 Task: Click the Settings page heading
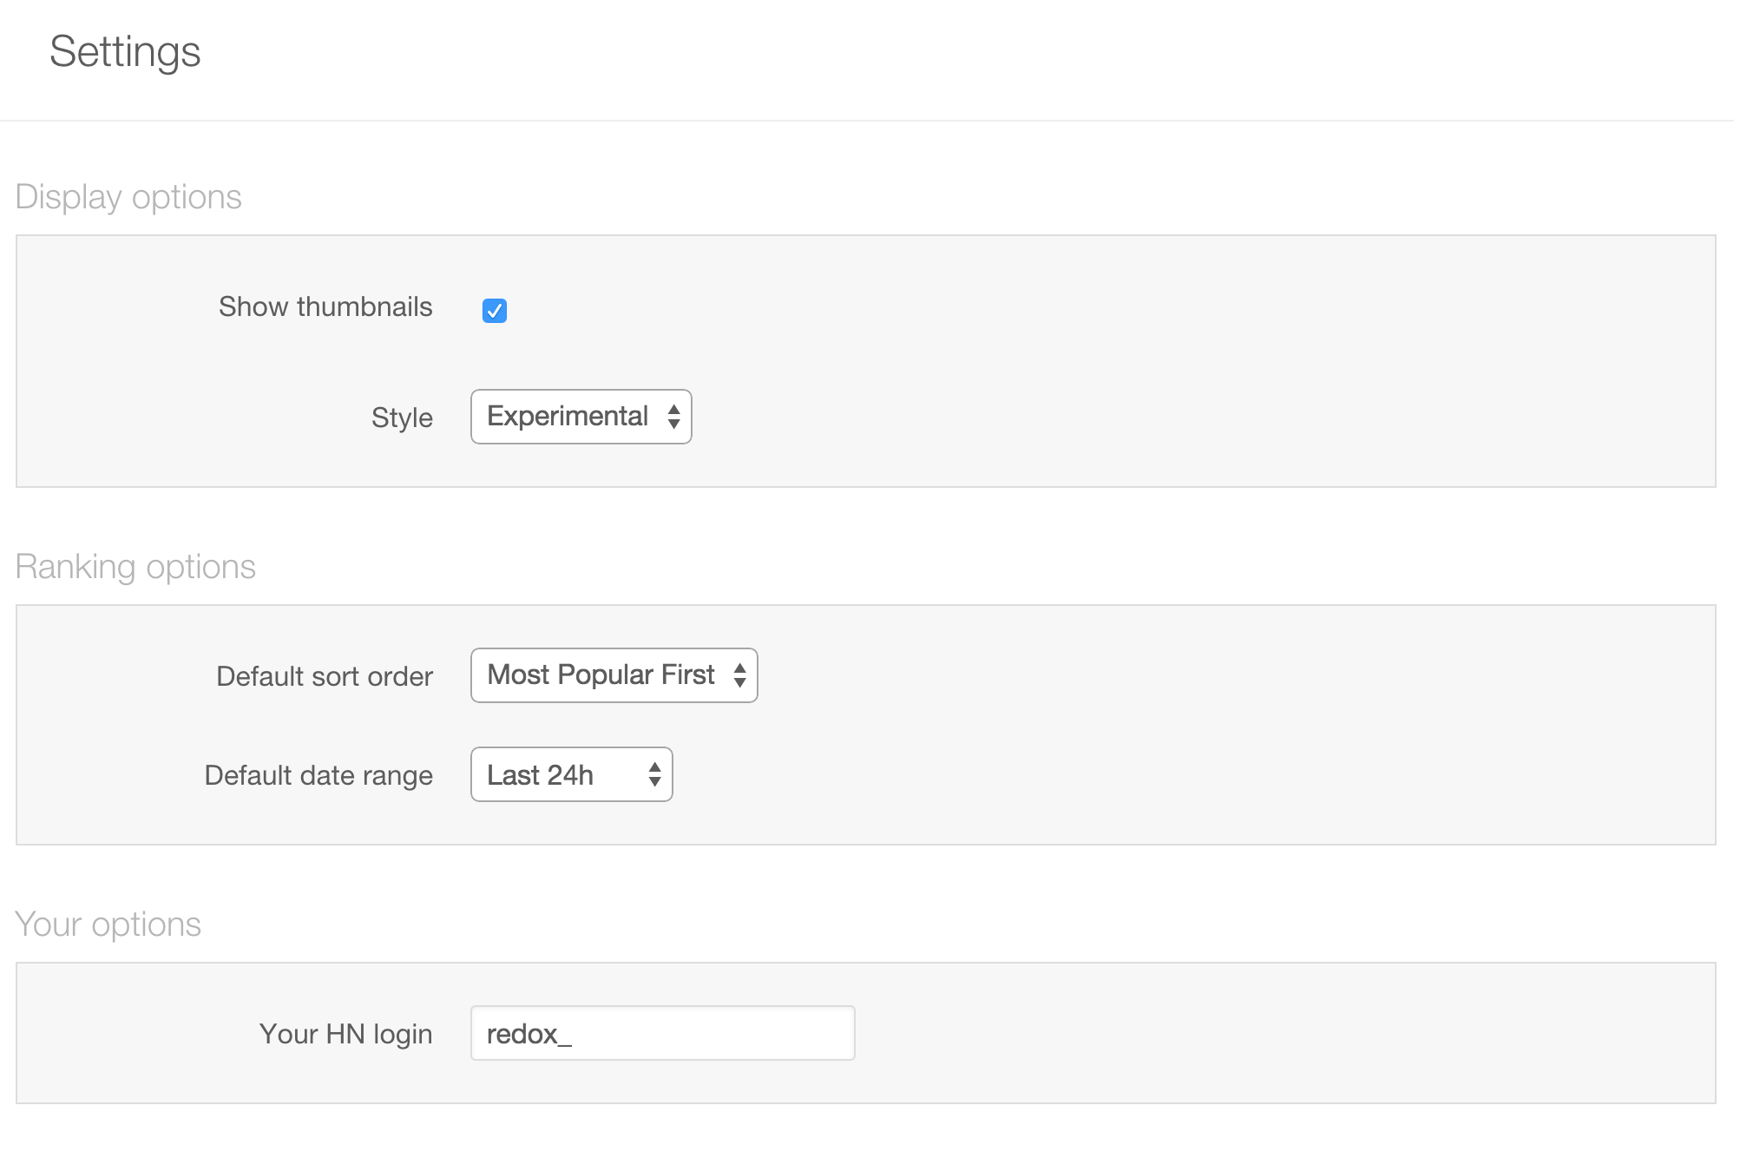click(125, 52)
